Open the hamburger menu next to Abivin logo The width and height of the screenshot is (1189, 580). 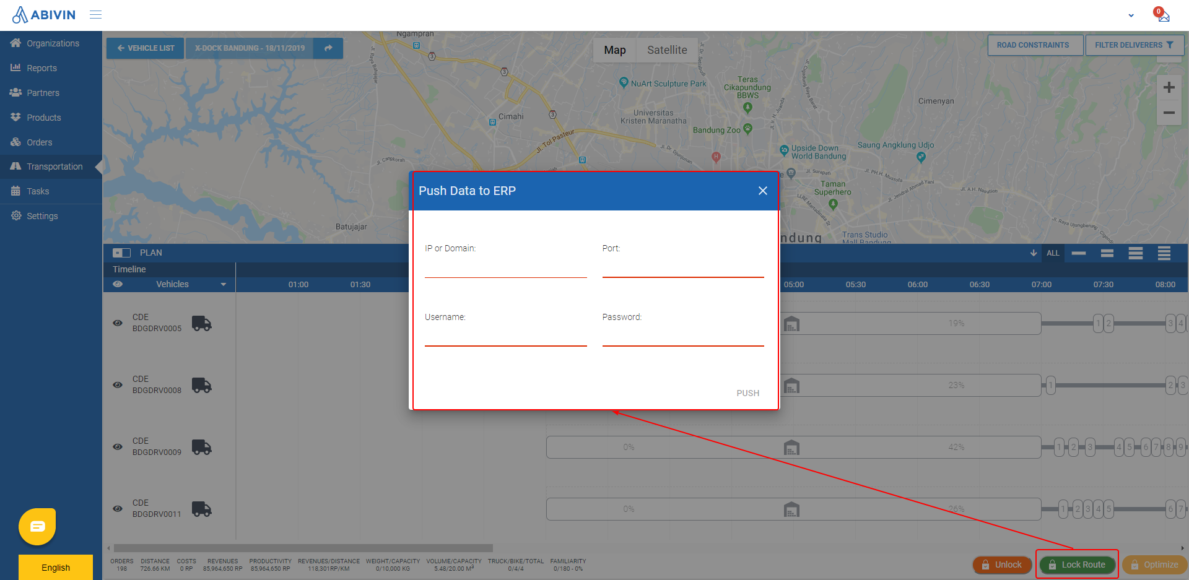[x=95, y=14]
